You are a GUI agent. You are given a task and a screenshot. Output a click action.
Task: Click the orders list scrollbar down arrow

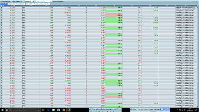click(198, 107)
